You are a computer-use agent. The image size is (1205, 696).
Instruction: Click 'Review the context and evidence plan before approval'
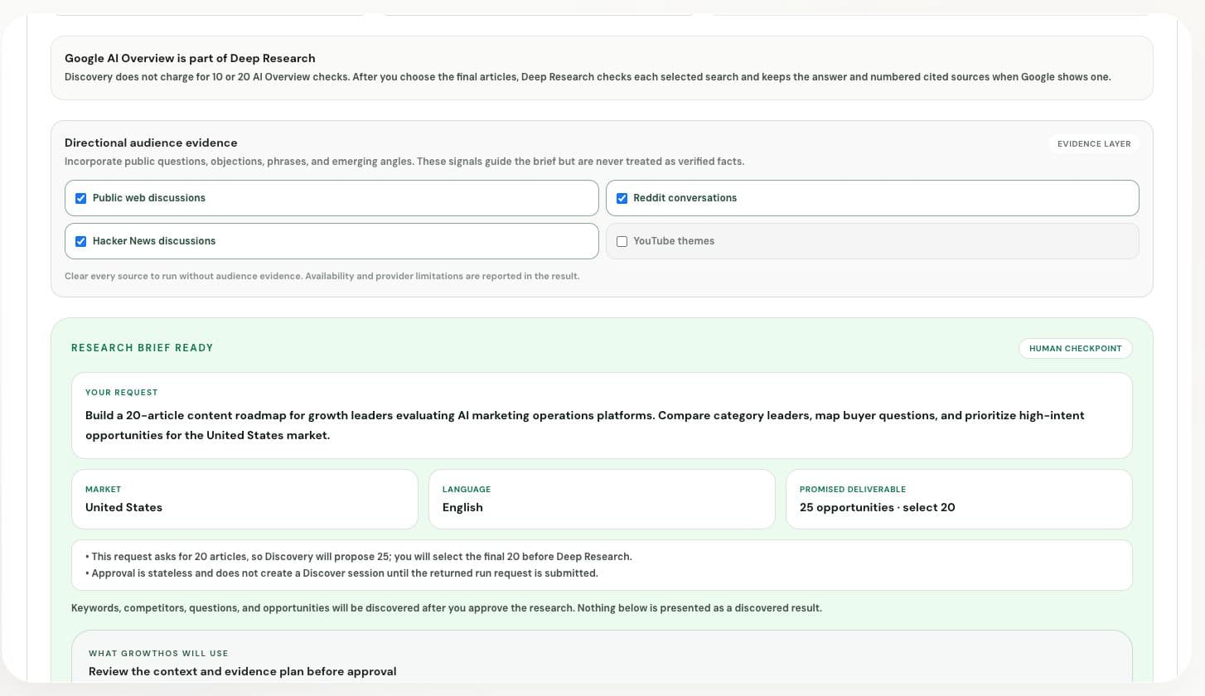242,671
